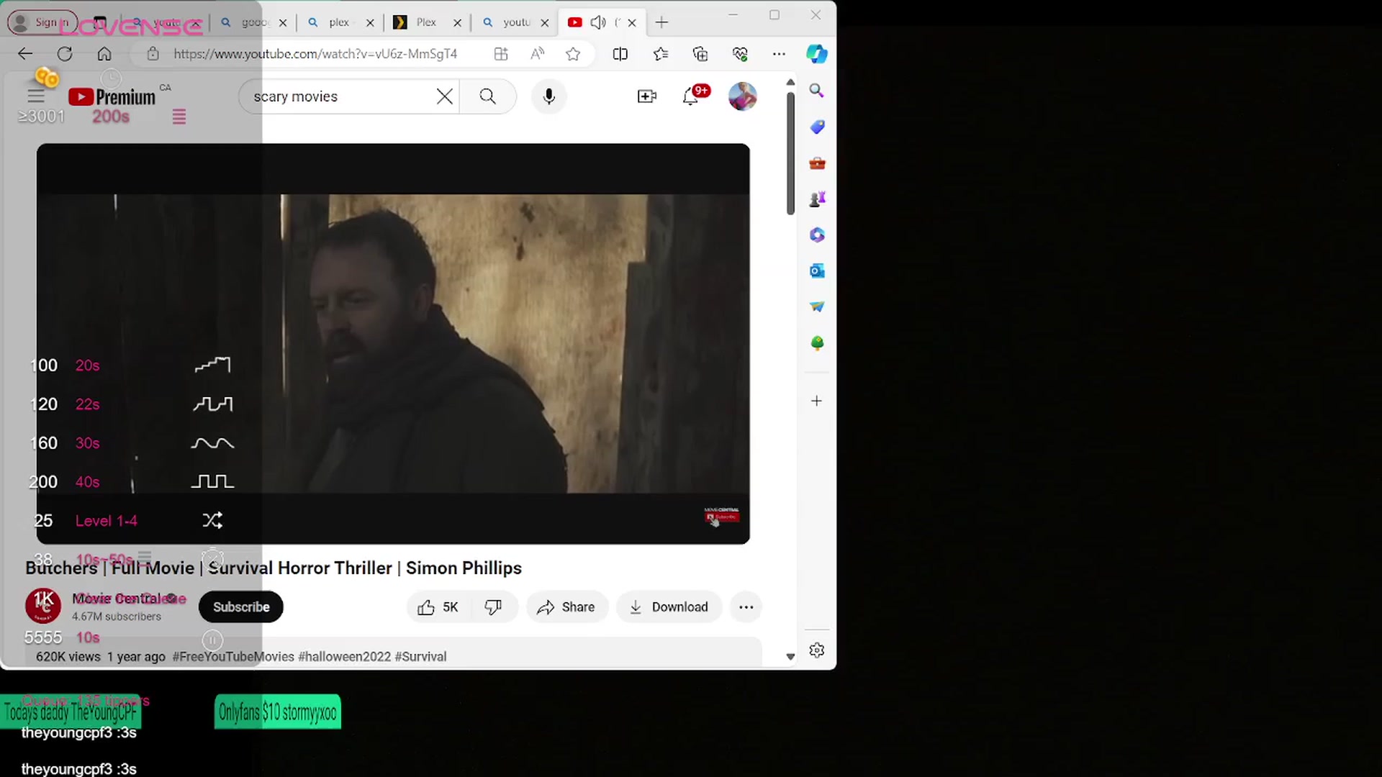Open Drop paper-plane icon in sidebar
The image size is (1382, 777).
(x=816, y=307)
